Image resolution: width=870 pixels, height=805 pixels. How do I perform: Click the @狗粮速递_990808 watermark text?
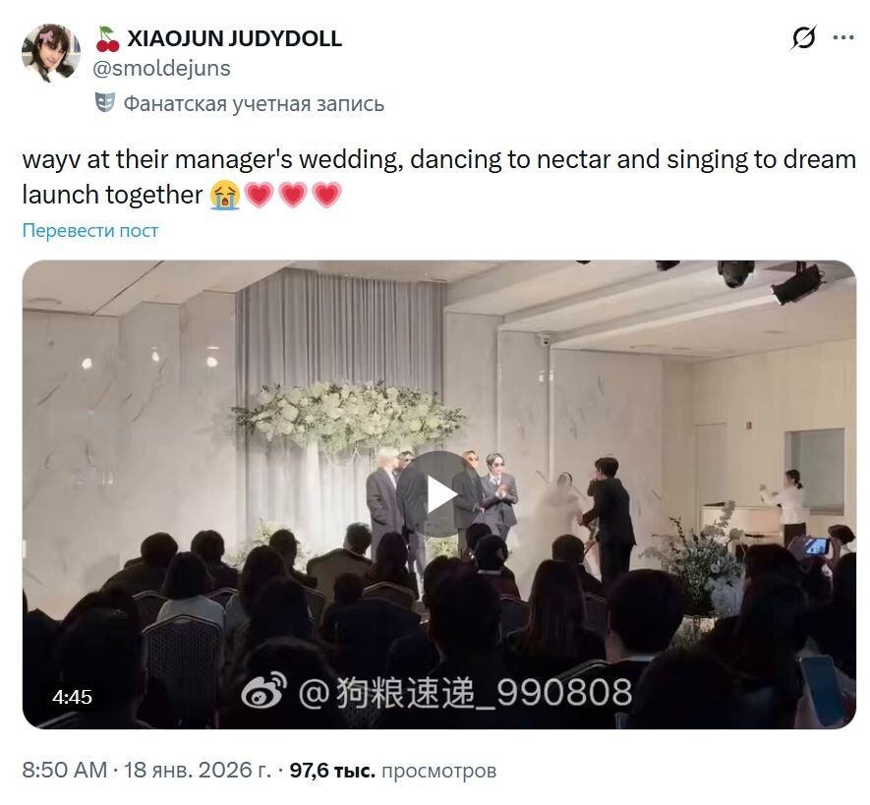pyautogui.click(x=465, y=692)
